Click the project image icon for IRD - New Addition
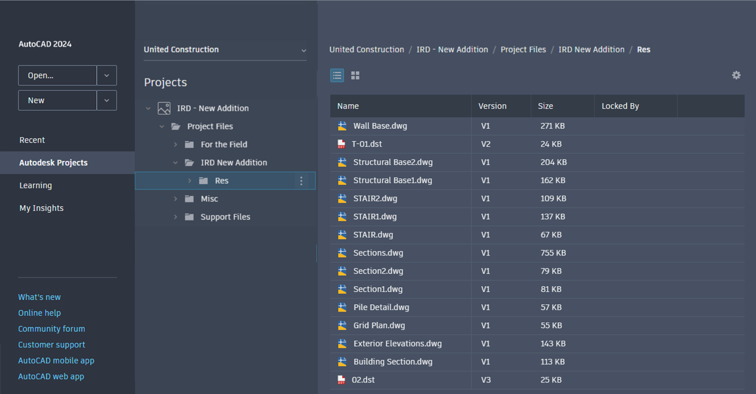The image size is (756, 394). [x=164, y=108]
